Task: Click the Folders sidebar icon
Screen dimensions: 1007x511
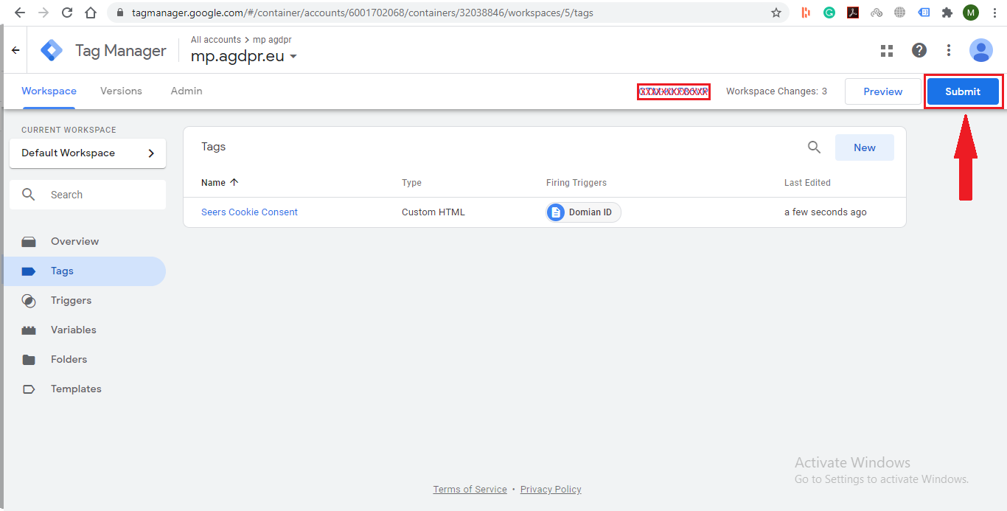Action: pos(29,359)
